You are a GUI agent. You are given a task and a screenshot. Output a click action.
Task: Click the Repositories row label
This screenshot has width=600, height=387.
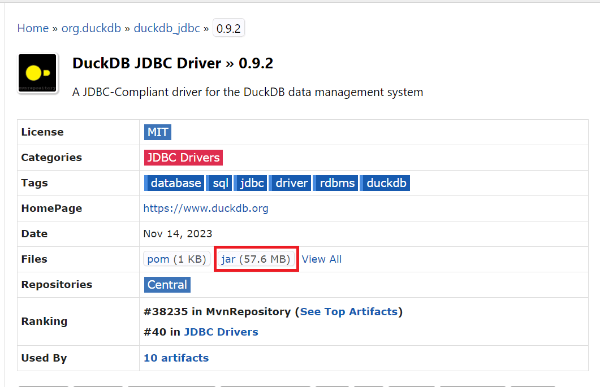pyautogui.click(x=57, y=285)
